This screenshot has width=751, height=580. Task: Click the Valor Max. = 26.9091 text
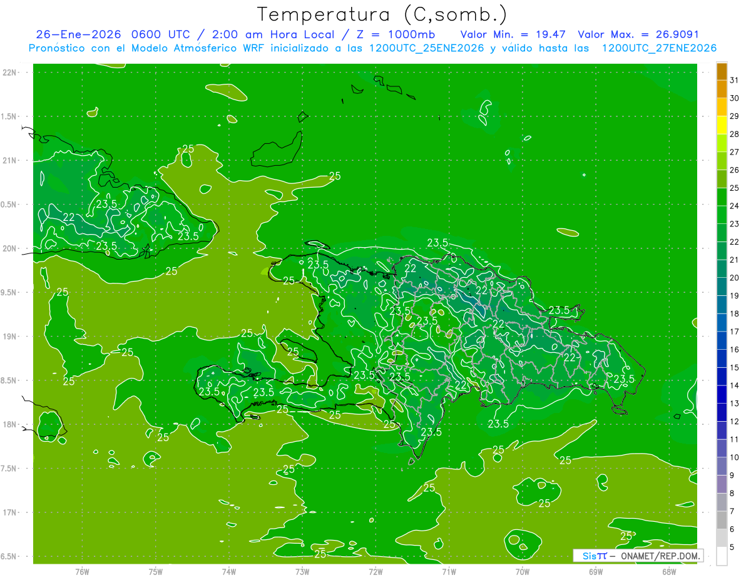(x=638, y=34)
